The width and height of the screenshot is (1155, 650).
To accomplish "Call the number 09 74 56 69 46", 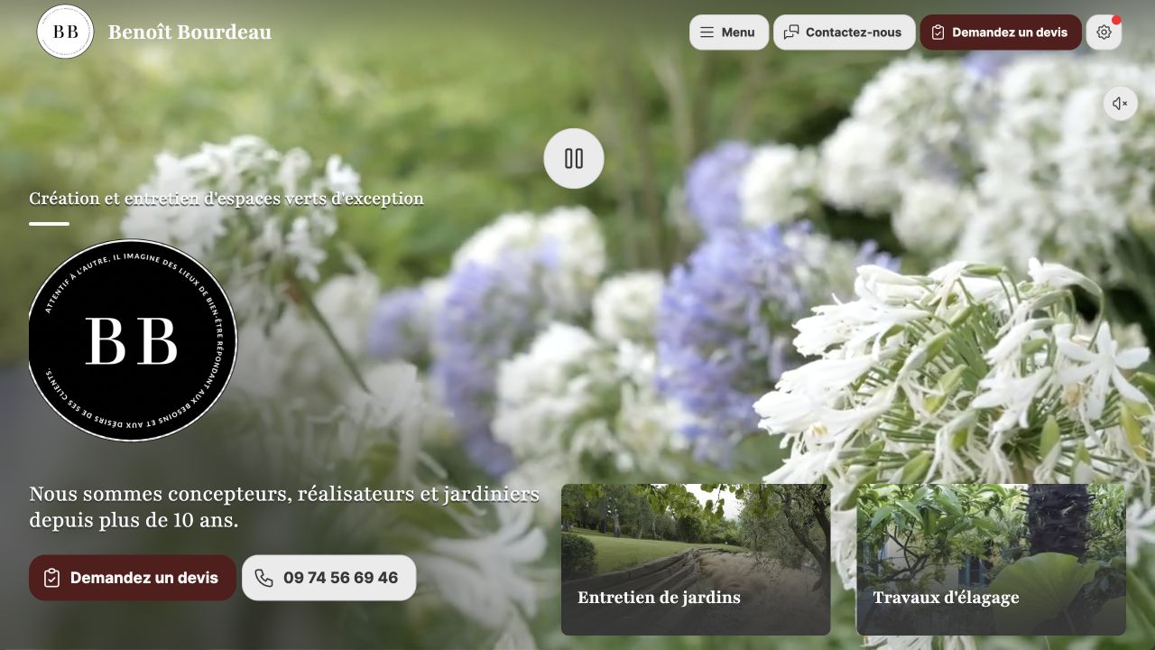I will coord(328,578).
